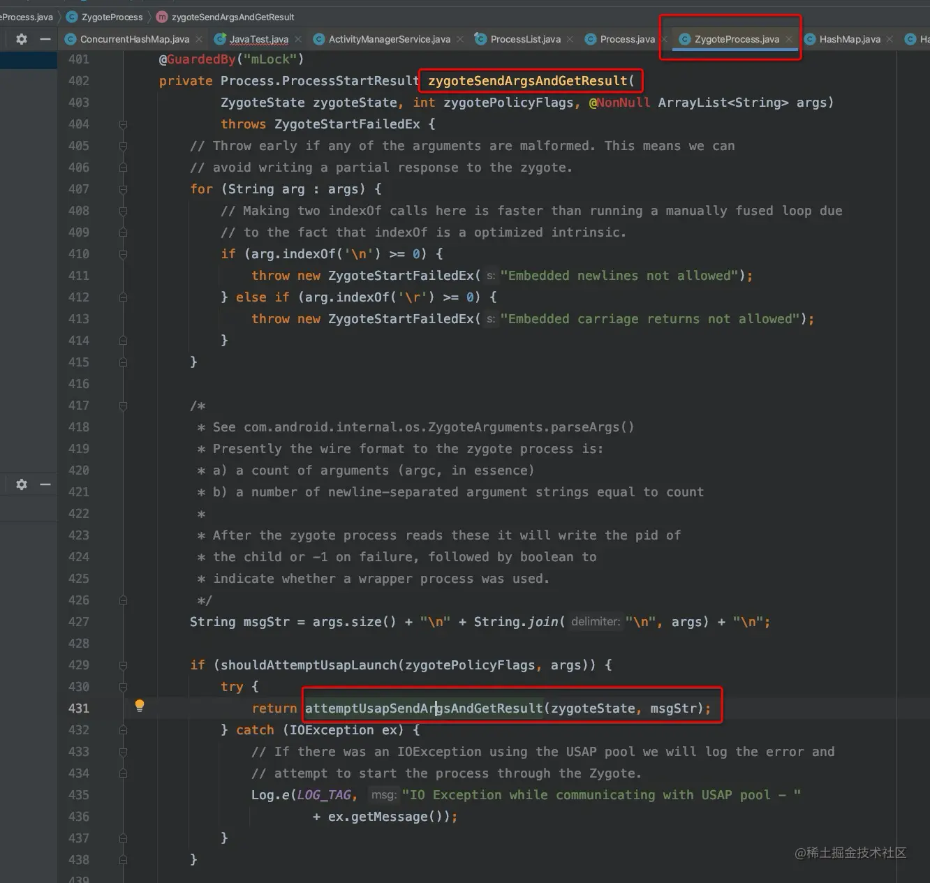Switch to the Process.java tab
This screenshot has height=883, width=930.
click(627, 39)
